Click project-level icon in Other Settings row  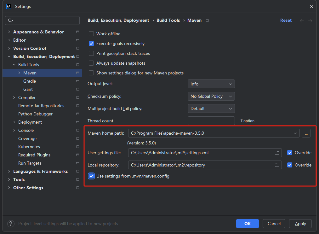click(77, 188)
